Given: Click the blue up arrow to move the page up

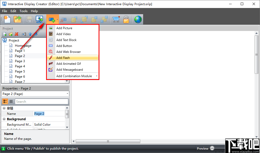Looking at the screenshot, I should pos(30,34).
